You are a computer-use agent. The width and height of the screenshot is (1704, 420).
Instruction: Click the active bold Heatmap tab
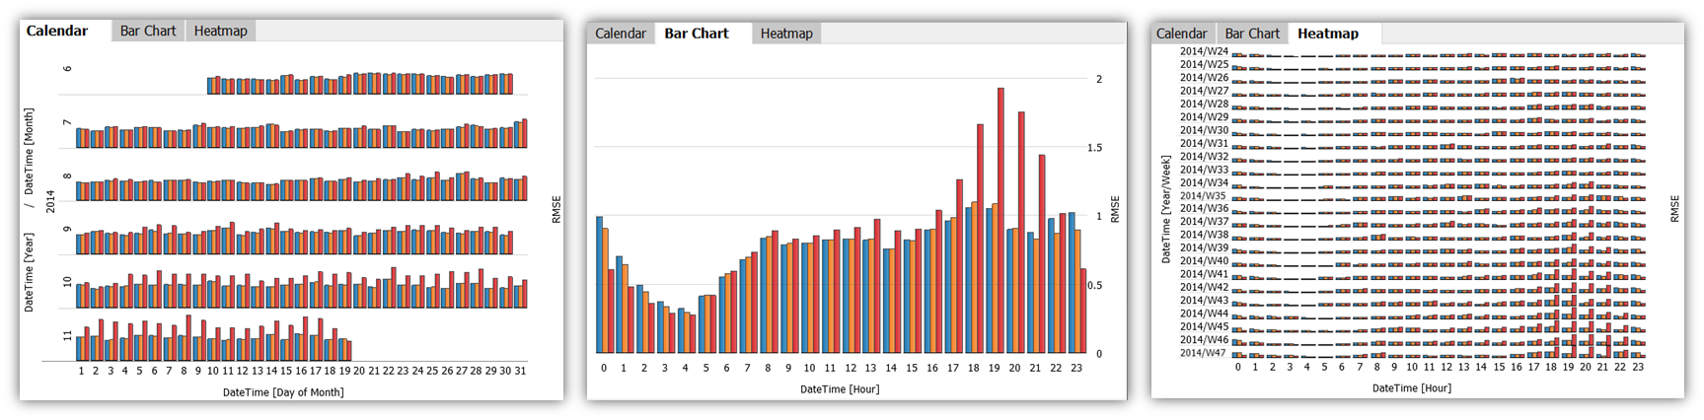tap(1327, 34)
